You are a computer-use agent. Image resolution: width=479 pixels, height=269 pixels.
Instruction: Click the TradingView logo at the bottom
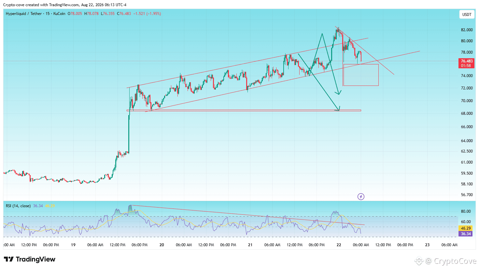point(30,259)
